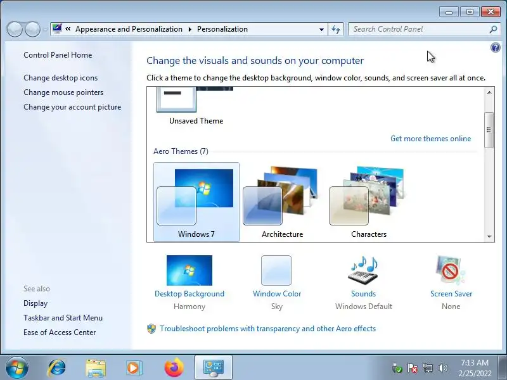This screenshot has height=380, width=507.
Task: Click the taskbar clock showing 7:13 AM
Action: click(475, 368)
